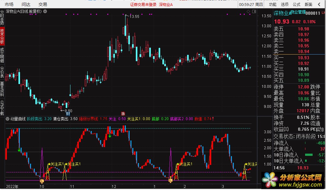Image resolution: width=327 pixels, height=190 pixels.
Task: Select the 买五 price 10.89
Action: click(304, 81)
